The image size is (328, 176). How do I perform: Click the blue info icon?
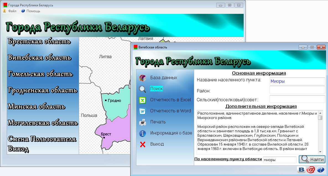(142, 133)
